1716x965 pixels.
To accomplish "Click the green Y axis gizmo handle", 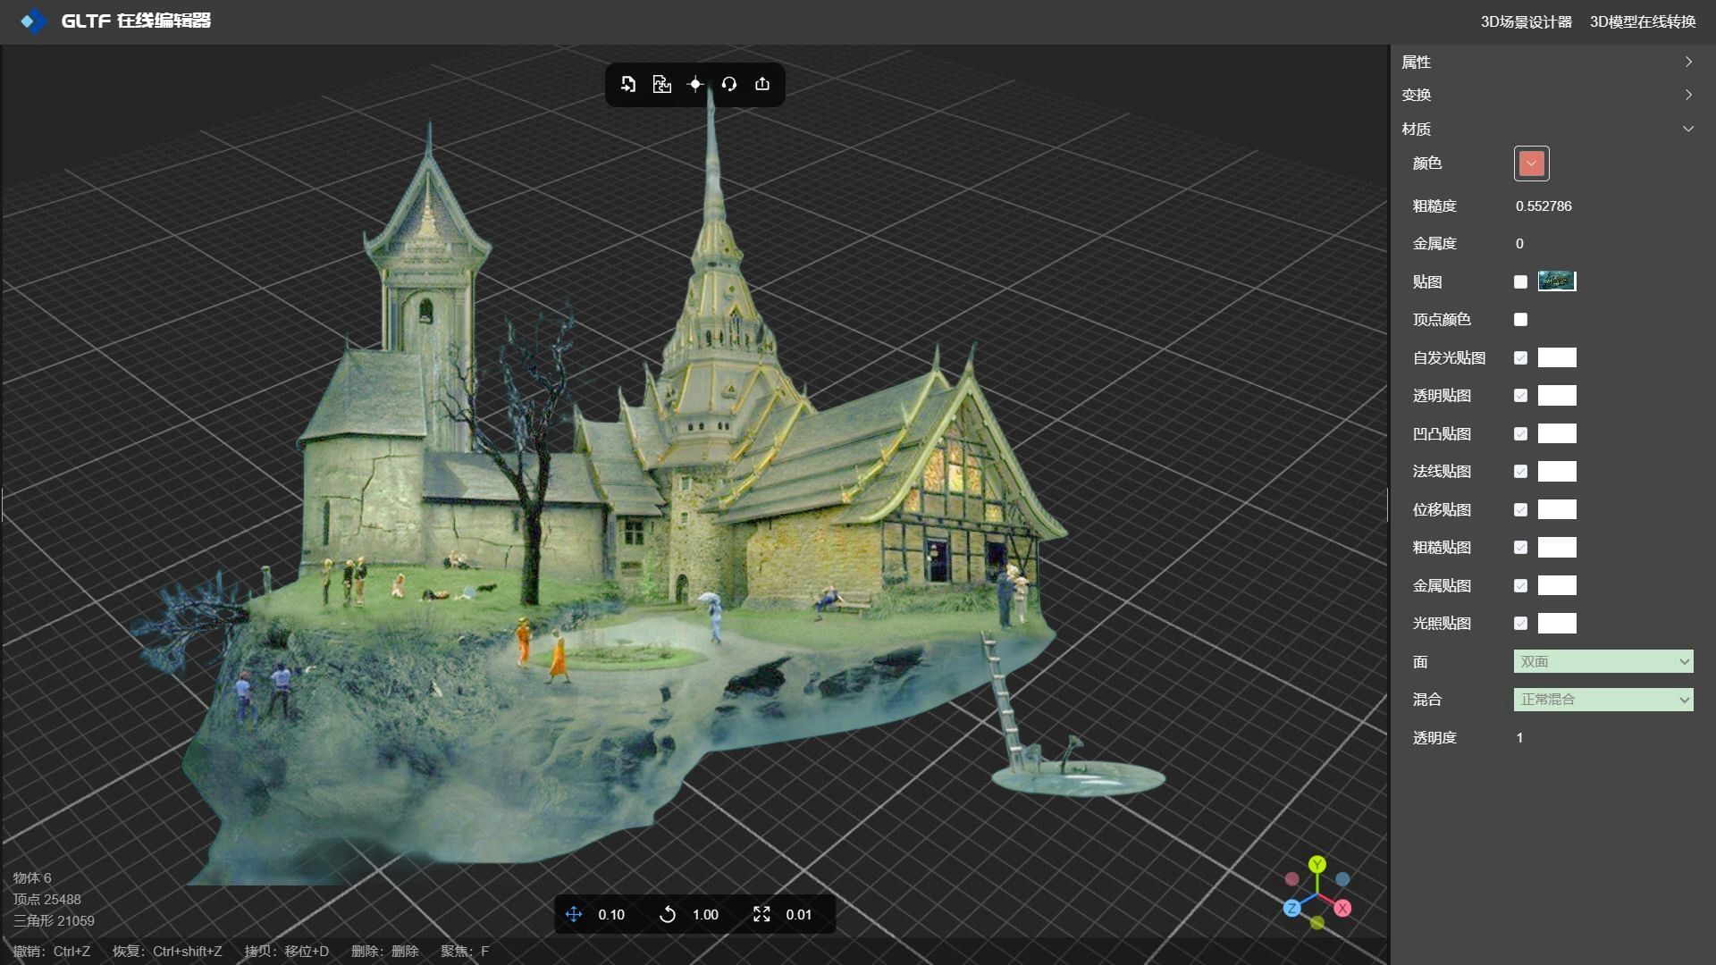I will [x=1317, y=864].
